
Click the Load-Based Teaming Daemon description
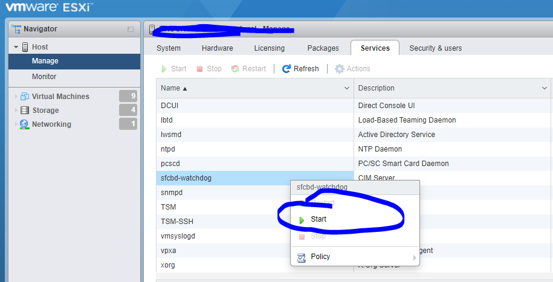pyautogui.click(x=407, y=120)
